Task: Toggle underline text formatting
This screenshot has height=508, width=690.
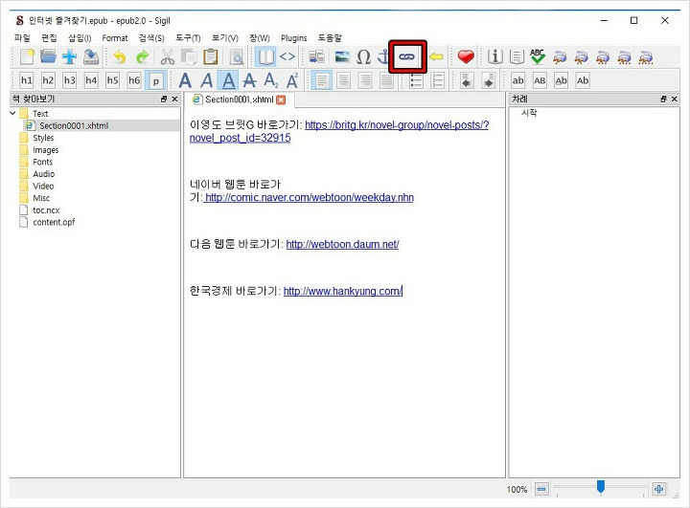Action: click(x=228, y=80)
